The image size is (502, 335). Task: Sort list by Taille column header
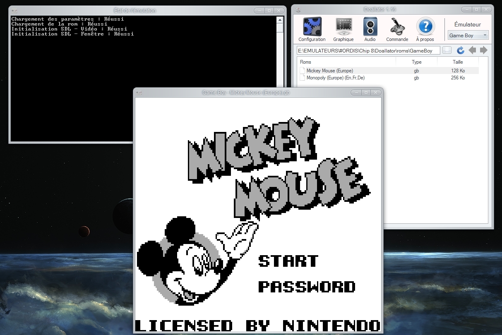pyautogui.click(x=458, y=62)
